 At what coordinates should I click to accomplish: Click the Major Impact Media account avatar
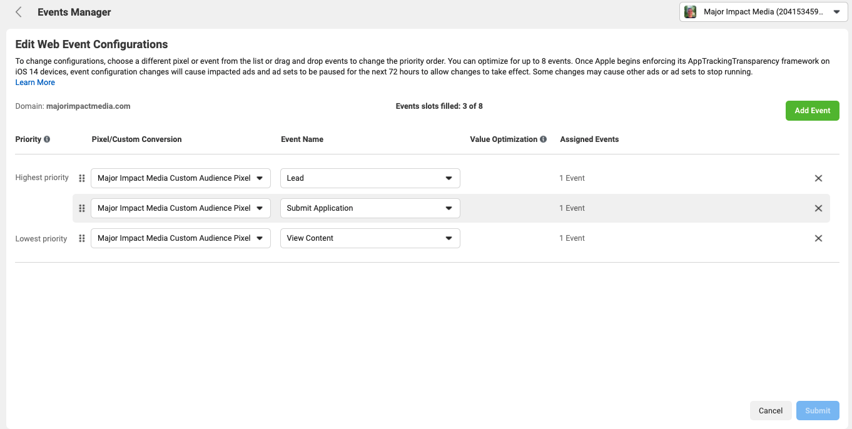691,12
